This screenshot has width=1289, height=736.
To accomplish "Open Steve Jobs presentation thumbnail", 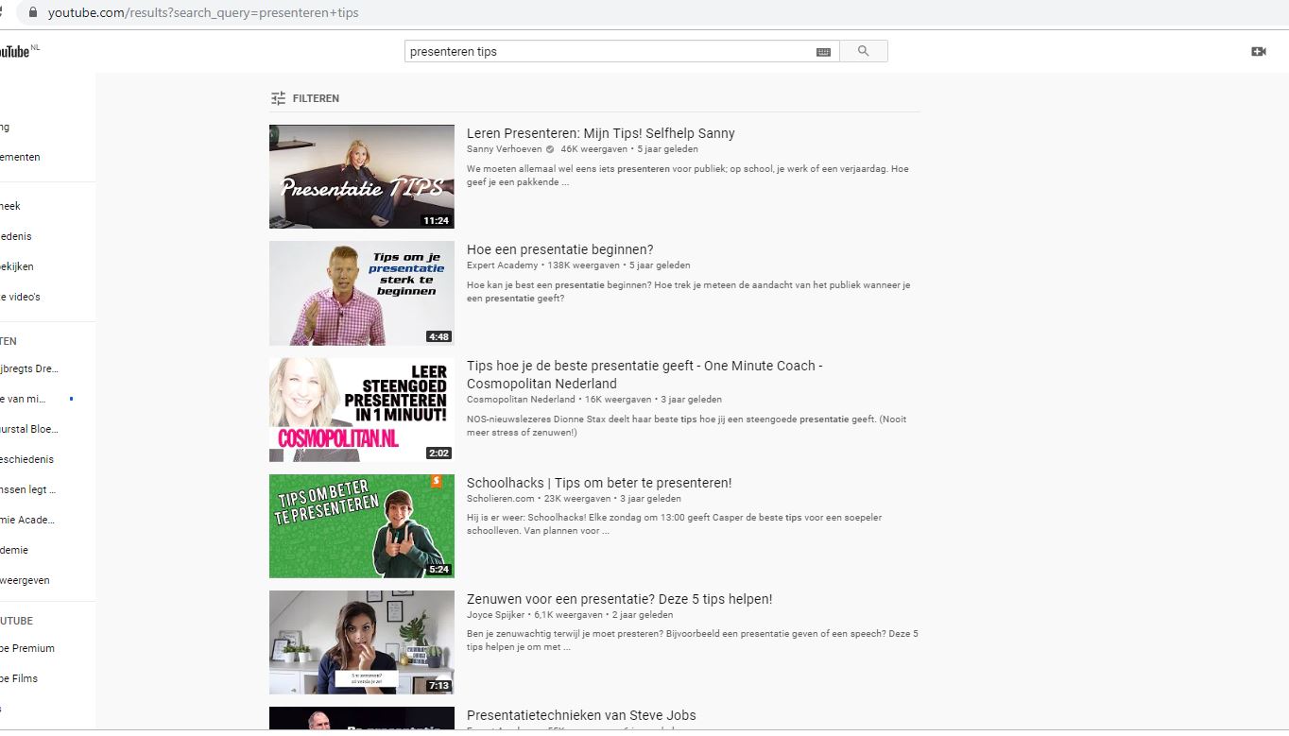I will pyautogui.click(x=362, y=718).
